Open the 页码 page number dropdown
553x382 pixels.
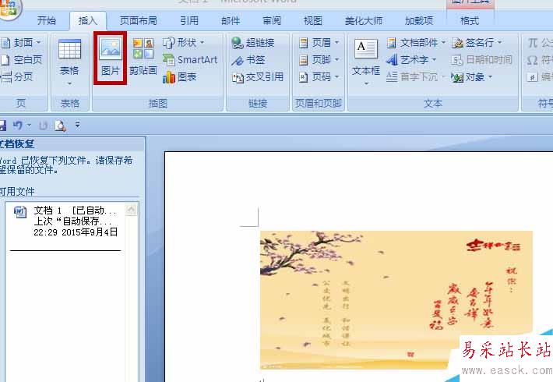coord(319,76)
